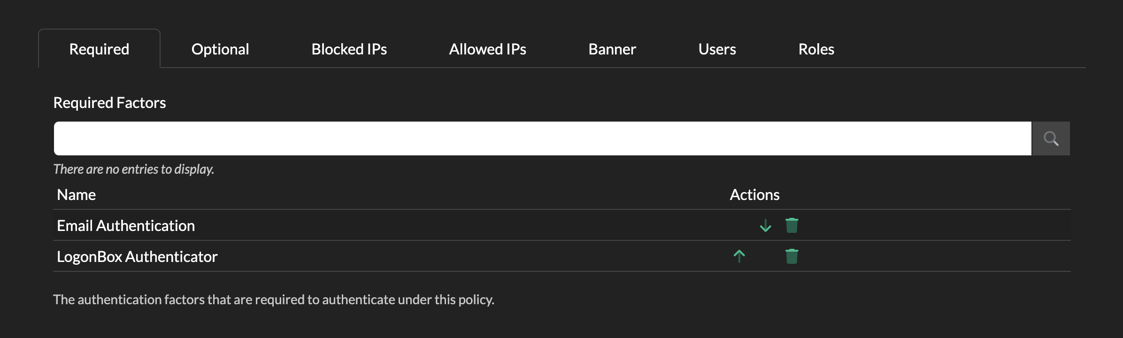
Task: Delete the Email Authentication factor
Action: 792,226
